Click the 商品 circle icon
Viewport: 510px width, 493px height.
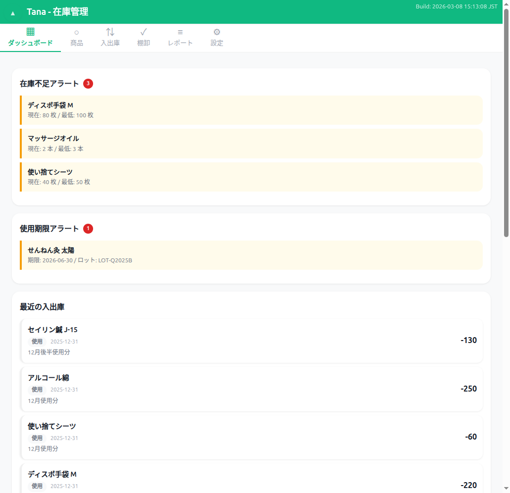[x=77, y=32]
